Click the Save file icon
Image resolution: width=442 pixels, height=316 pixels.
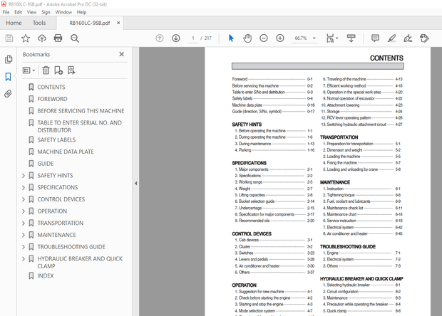(x=9, y=38)
